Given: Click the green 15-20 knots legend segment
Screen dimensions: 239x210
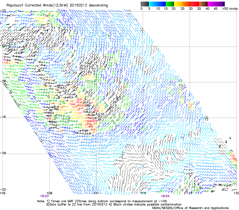Looking at the screenshot, I should click(x=170, y=4).
